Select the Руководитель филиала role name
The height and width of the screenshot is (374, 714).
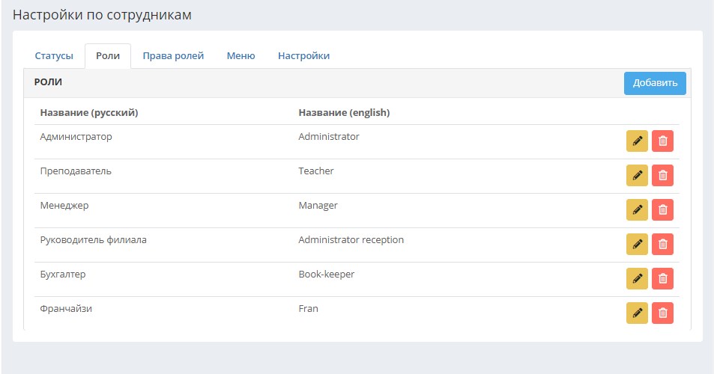click(x=94, y=240)
